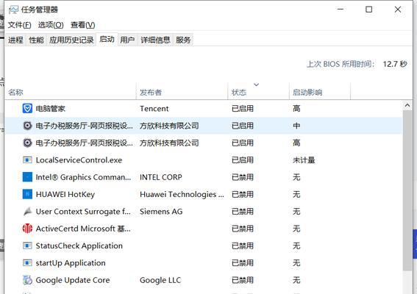Switch to the 应用历史记录 tab

coord(71,40)
